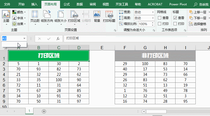210x116 pixels.
Task: Click the 选择窗格 selection pane button
Action: pos(198,24)
